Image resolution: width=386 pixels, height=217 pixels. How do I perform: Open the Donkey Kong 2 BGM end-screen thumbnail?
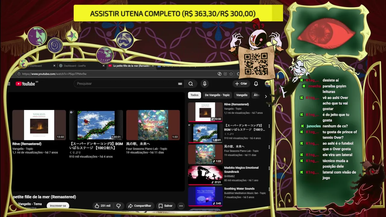coord(96,125)
